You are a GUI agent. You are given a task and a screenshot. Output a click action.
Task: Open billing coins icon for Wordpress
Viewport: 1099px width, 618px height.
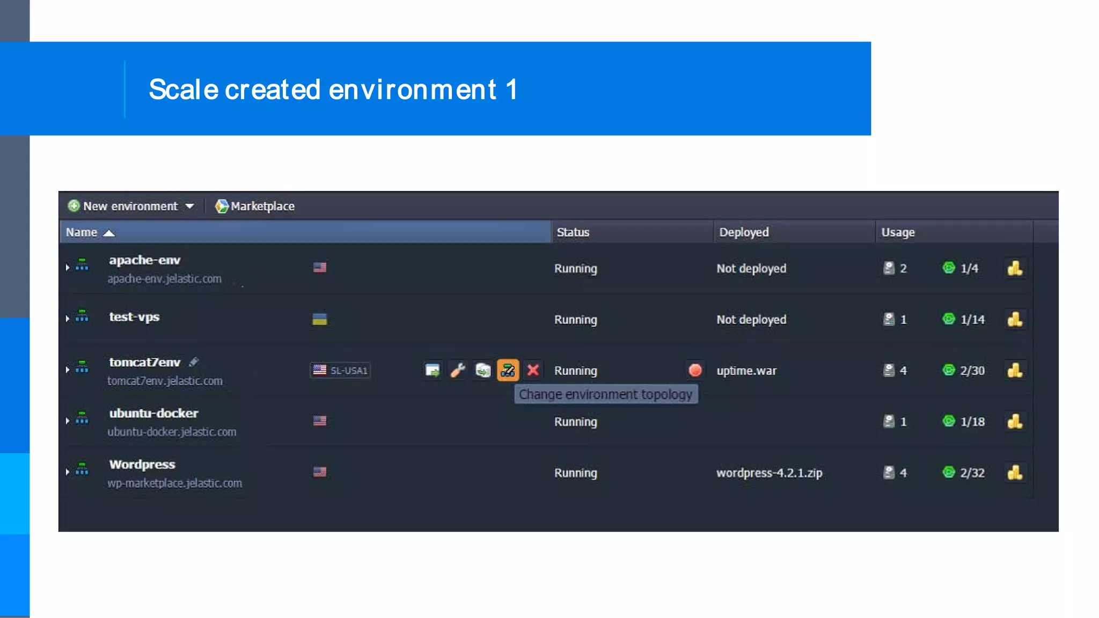coord(1015,473)
